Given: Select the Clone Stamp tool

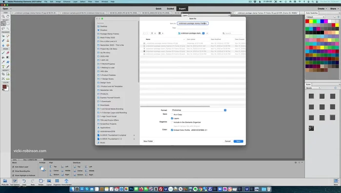Looking at the screenshot, I should [8, 40].
